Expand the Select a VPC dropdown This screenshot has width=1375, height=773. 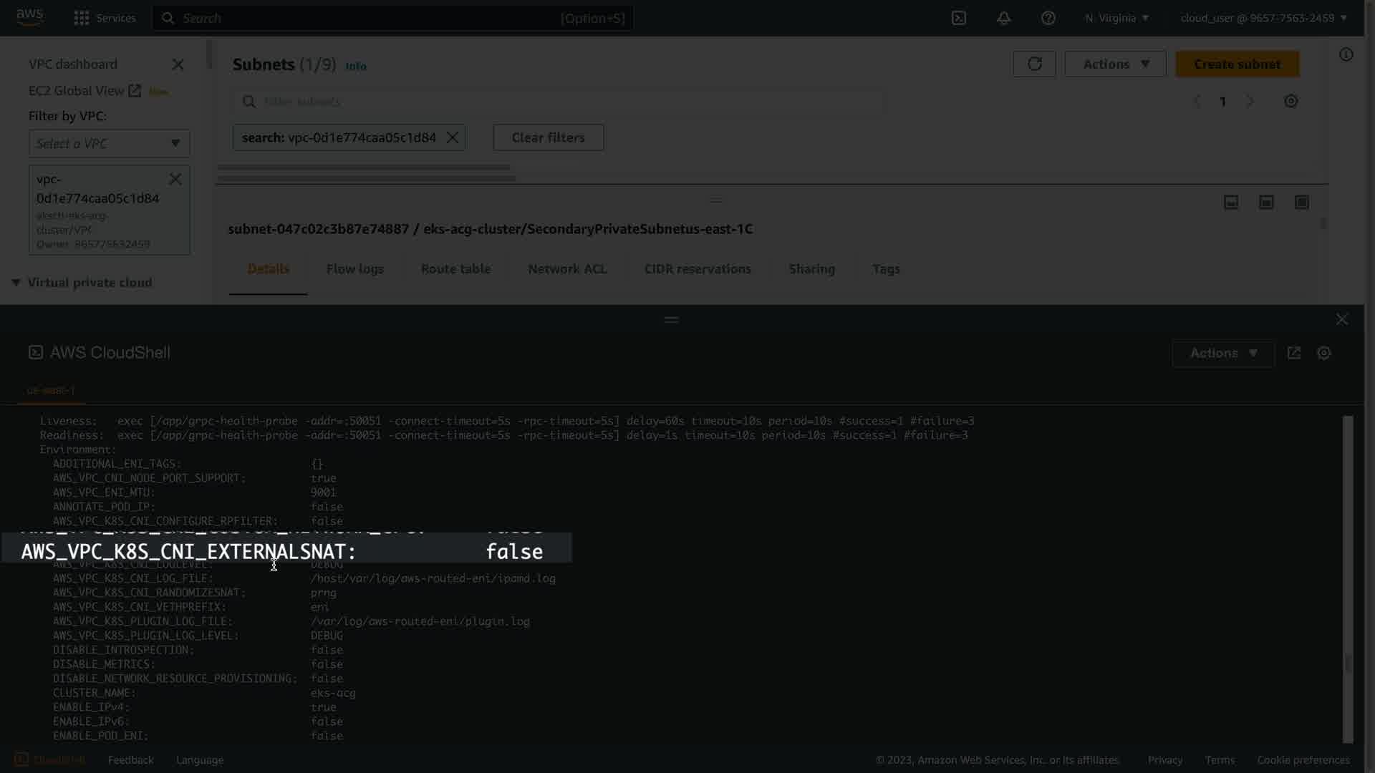tap(109, 143)
